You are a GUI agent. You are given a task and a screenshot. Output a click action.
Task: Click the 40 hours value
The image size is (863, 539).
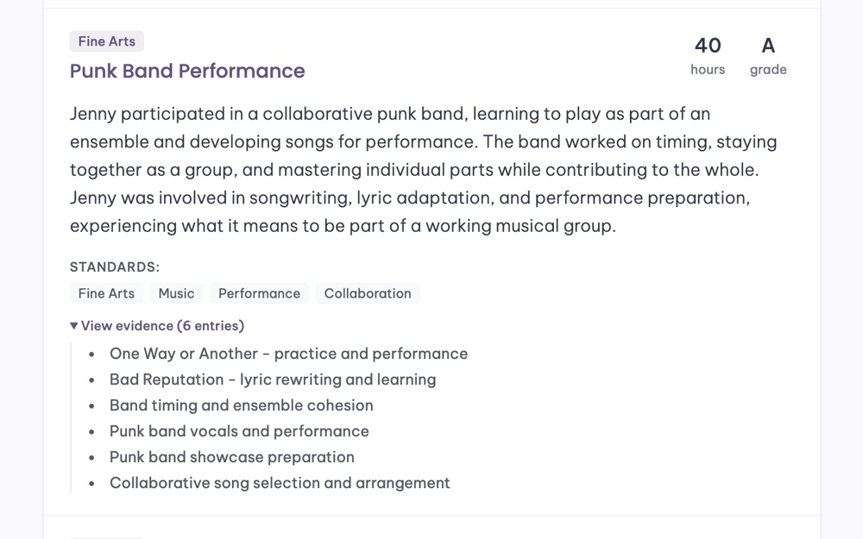[708, 45]
